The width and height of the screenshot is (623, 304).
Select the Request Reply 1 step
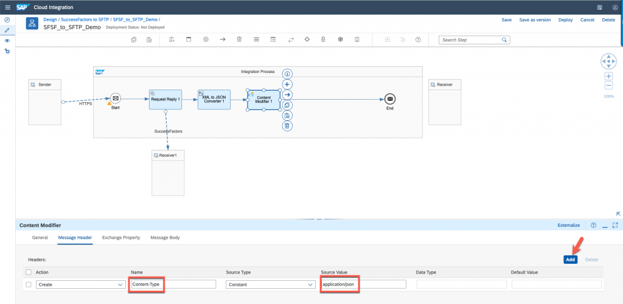point(165,99)
